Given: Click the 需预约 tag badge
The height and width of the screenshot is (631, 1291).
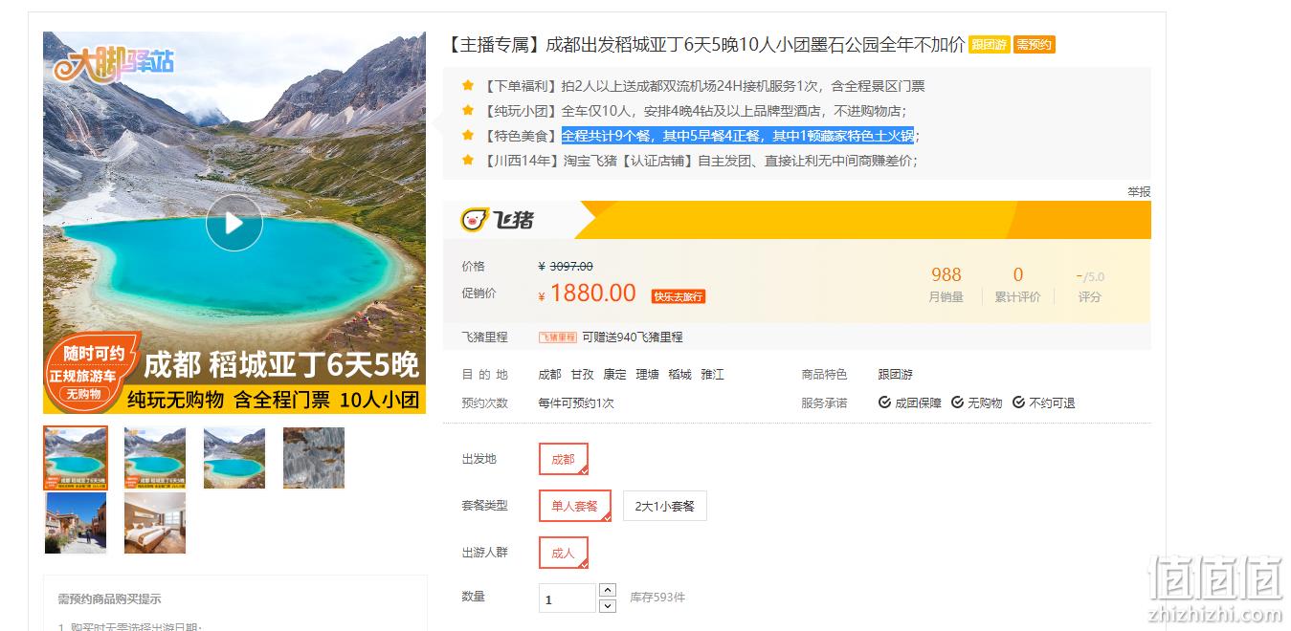Looking at the screenshot, I should [x=1034, y=45].
